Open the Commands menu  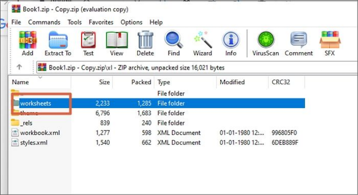coord(44,22)
